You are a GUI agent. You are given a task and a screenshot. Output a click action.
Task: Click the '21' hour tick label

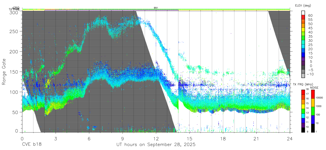(x=256, y=139)
